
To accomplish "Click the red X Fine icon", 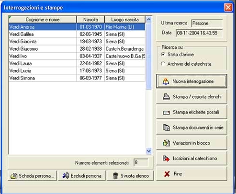I will 167,174.
